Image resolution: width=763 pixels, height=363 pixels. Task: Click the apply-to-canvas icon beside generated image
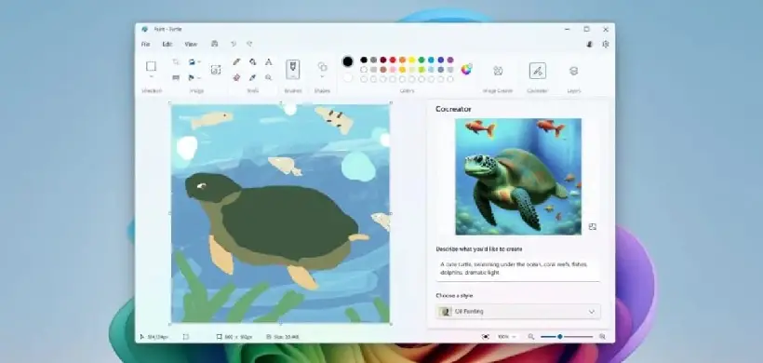(x=592, y=227)
